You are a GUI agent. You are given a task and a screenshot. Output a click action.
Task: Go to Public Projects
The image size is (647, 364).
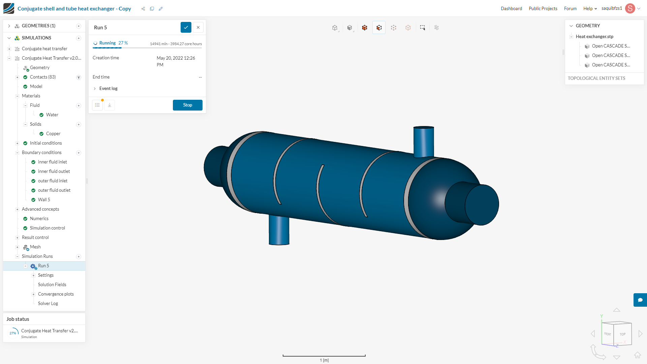click(543, 8)
